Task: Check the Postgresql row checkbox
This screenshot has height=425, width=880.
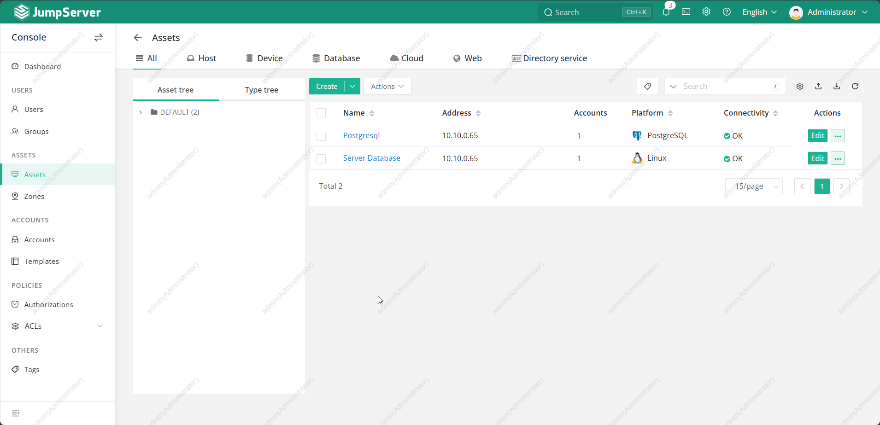Action: point(321,136)
